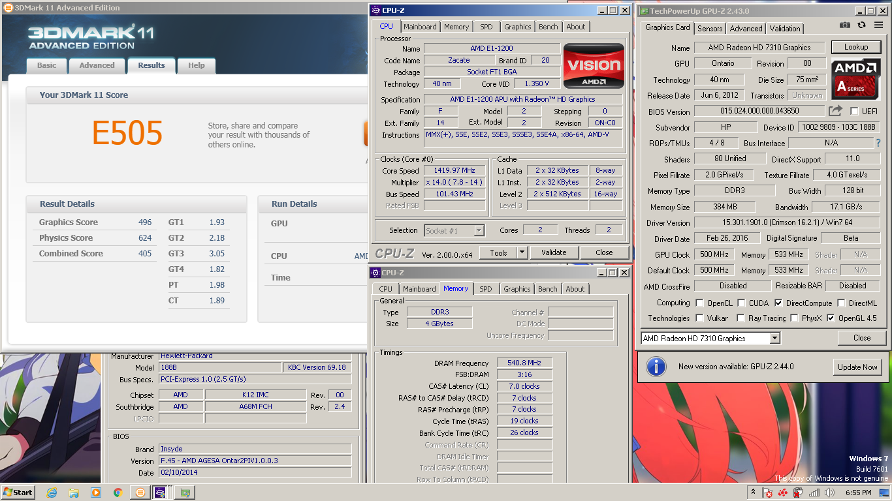Open Windows Explorer folder icon on taskbar

click(74, 493)
